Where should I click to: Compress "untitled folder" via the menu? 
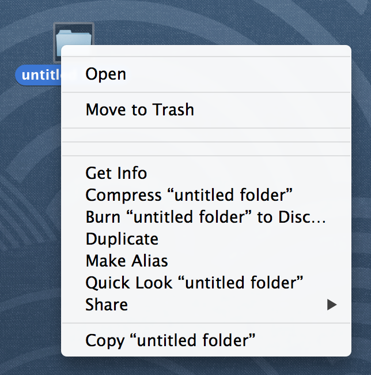tap(206, 195)
